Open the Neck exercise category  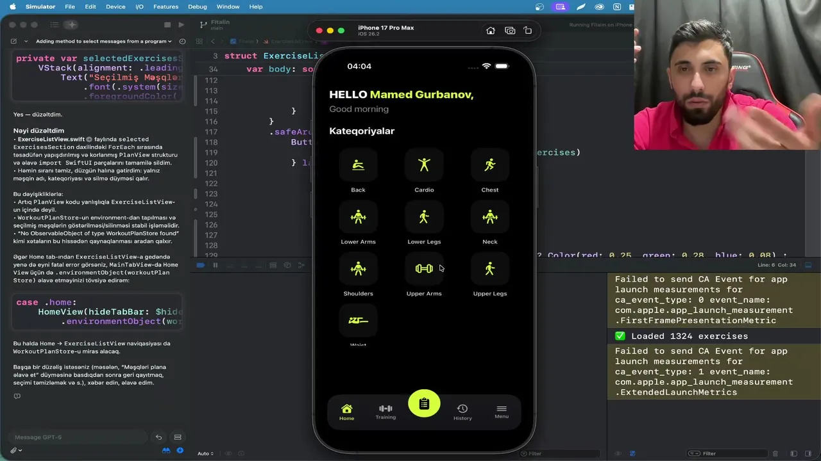pos(490,217)
